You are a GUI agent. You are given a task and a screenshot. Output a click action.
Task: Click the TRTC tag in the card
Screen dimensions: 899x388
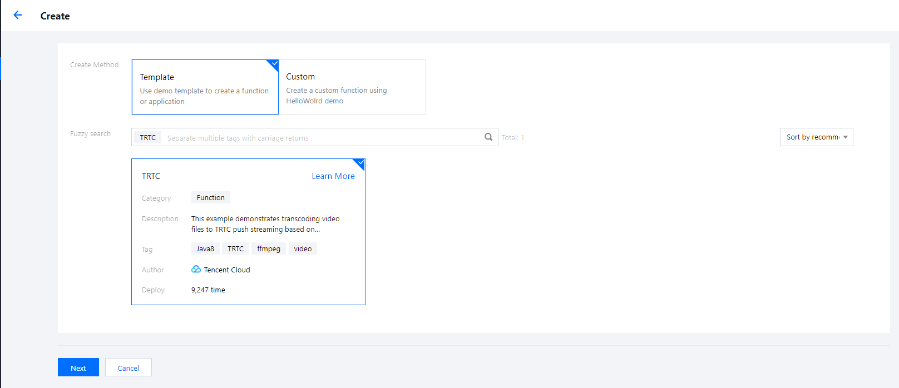pos(235,248)
